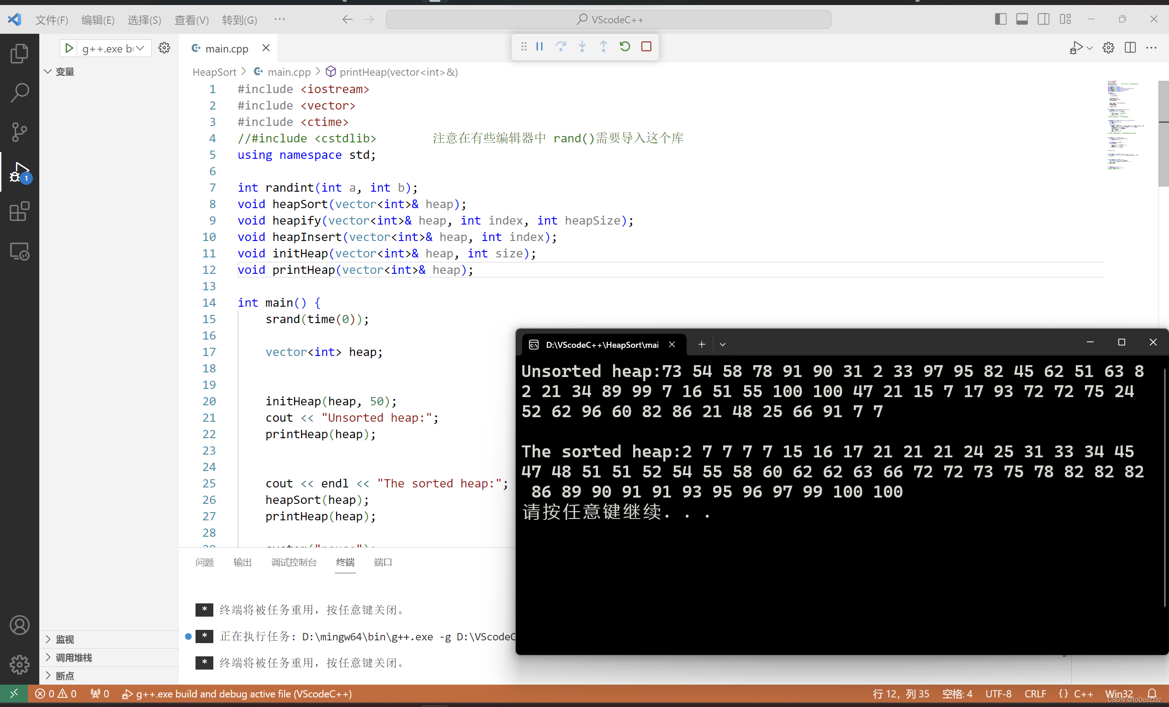Screen dimensions: 1169x707
Task: Pause the debugger from debug toolbar
Action: coord(540,47)
